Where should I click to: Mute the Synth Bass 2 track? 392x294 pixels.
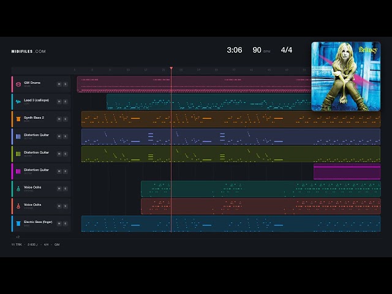tap(59, 119)
